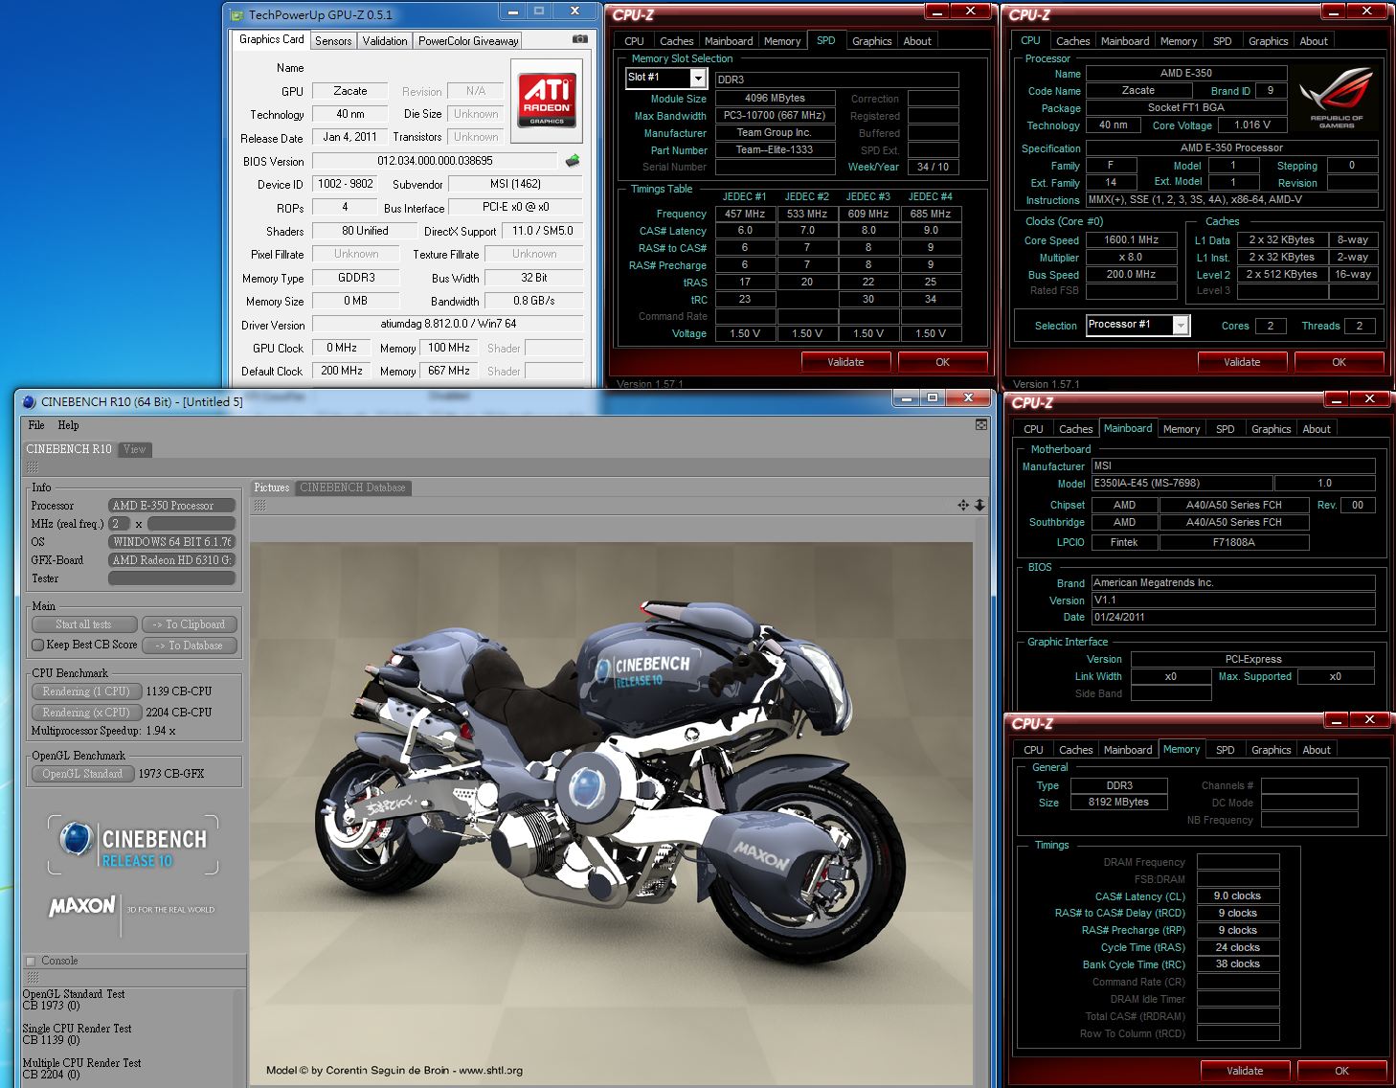Click OK in the CPU tab CPU-Z window
Screen dimensions: 1396x1088
click(x=1339, y=362)
